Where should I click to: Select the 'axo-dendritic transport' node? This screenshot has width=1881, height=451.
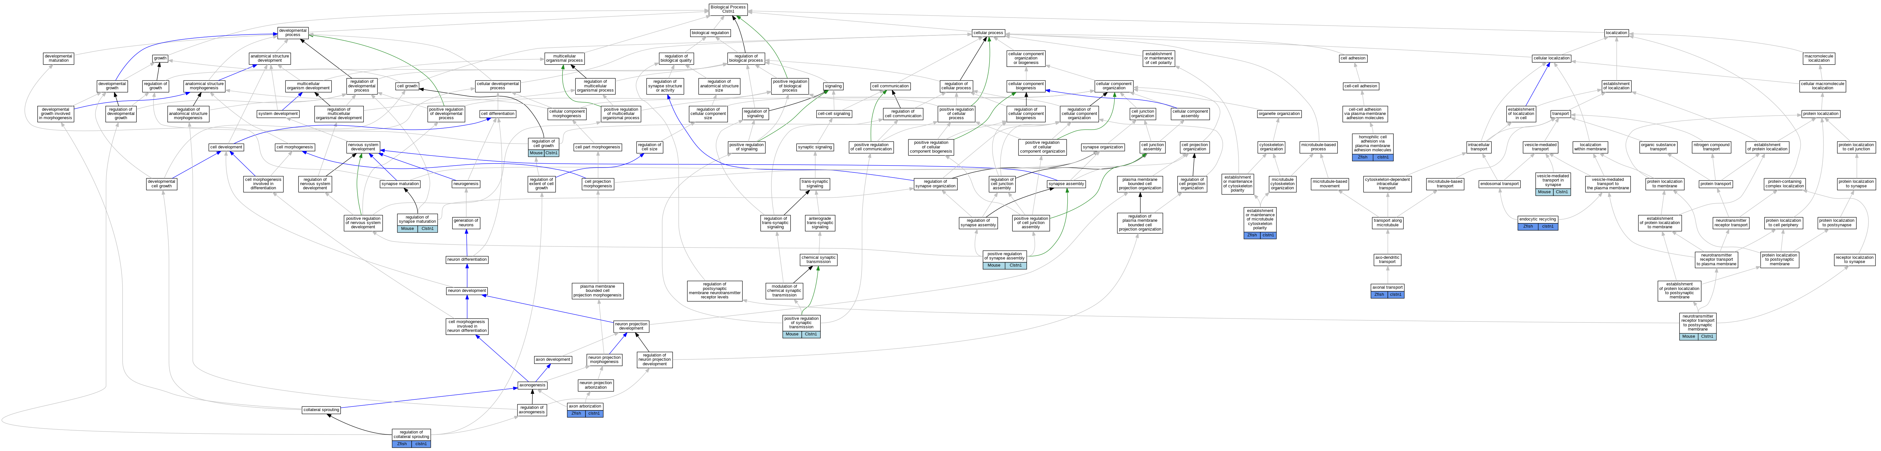[x=1388, y=260]
